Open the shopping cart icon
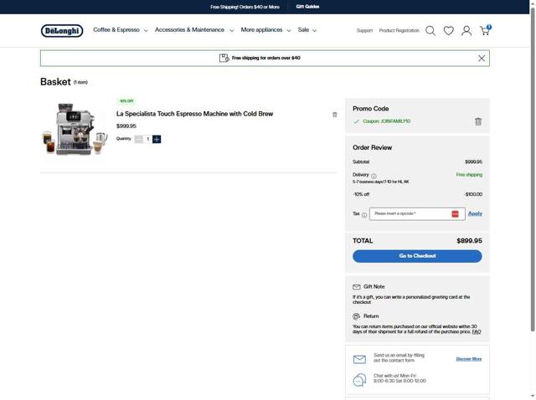 point(486,30)
